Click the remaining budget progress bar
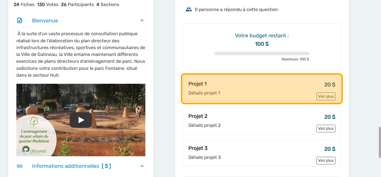Image resolution: width=381 pixels, height=177 pixels. click(262, 53)
